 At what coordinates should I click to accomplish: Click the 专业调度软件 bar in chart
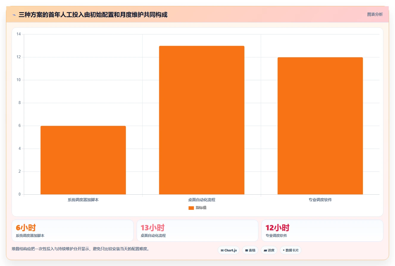[x=320, y=126]
